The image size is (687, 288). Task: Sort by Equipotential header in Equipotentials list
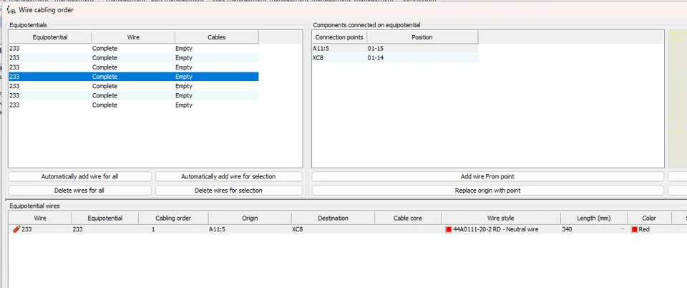[50, 37]
